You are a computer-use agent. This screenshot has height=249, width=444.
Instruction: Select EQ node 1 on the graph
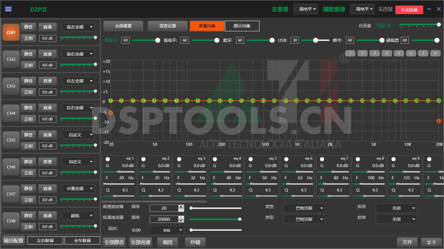point(110,101)
